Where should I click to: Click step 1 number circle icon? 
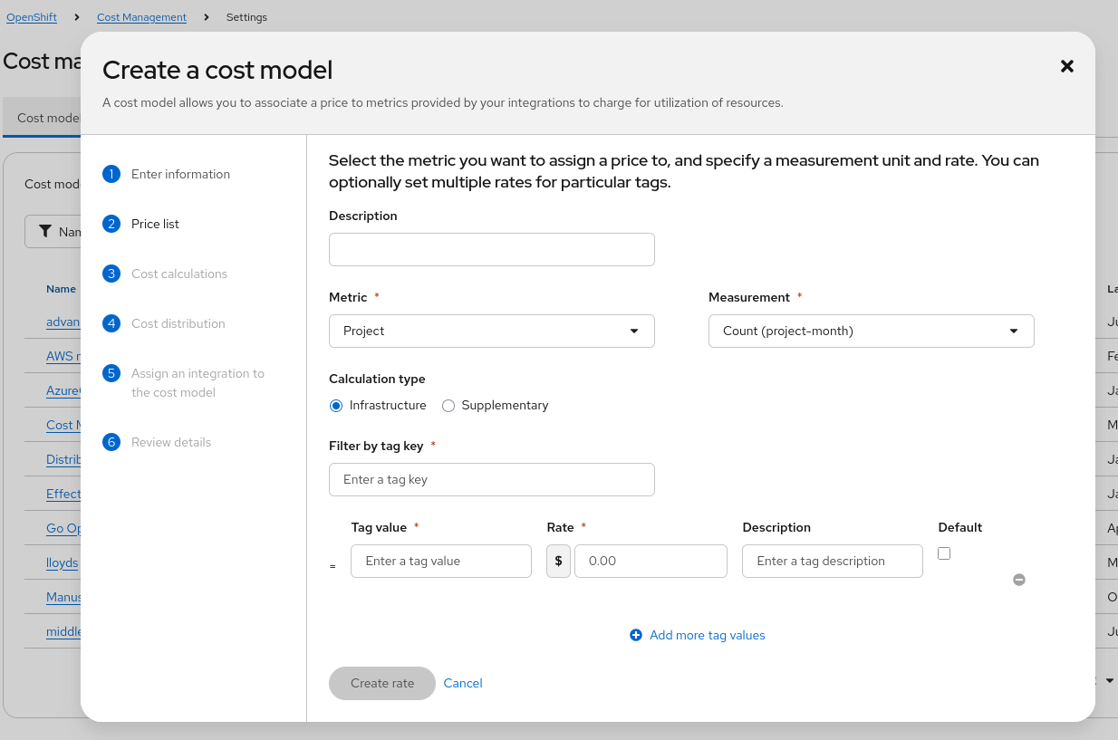111,174
